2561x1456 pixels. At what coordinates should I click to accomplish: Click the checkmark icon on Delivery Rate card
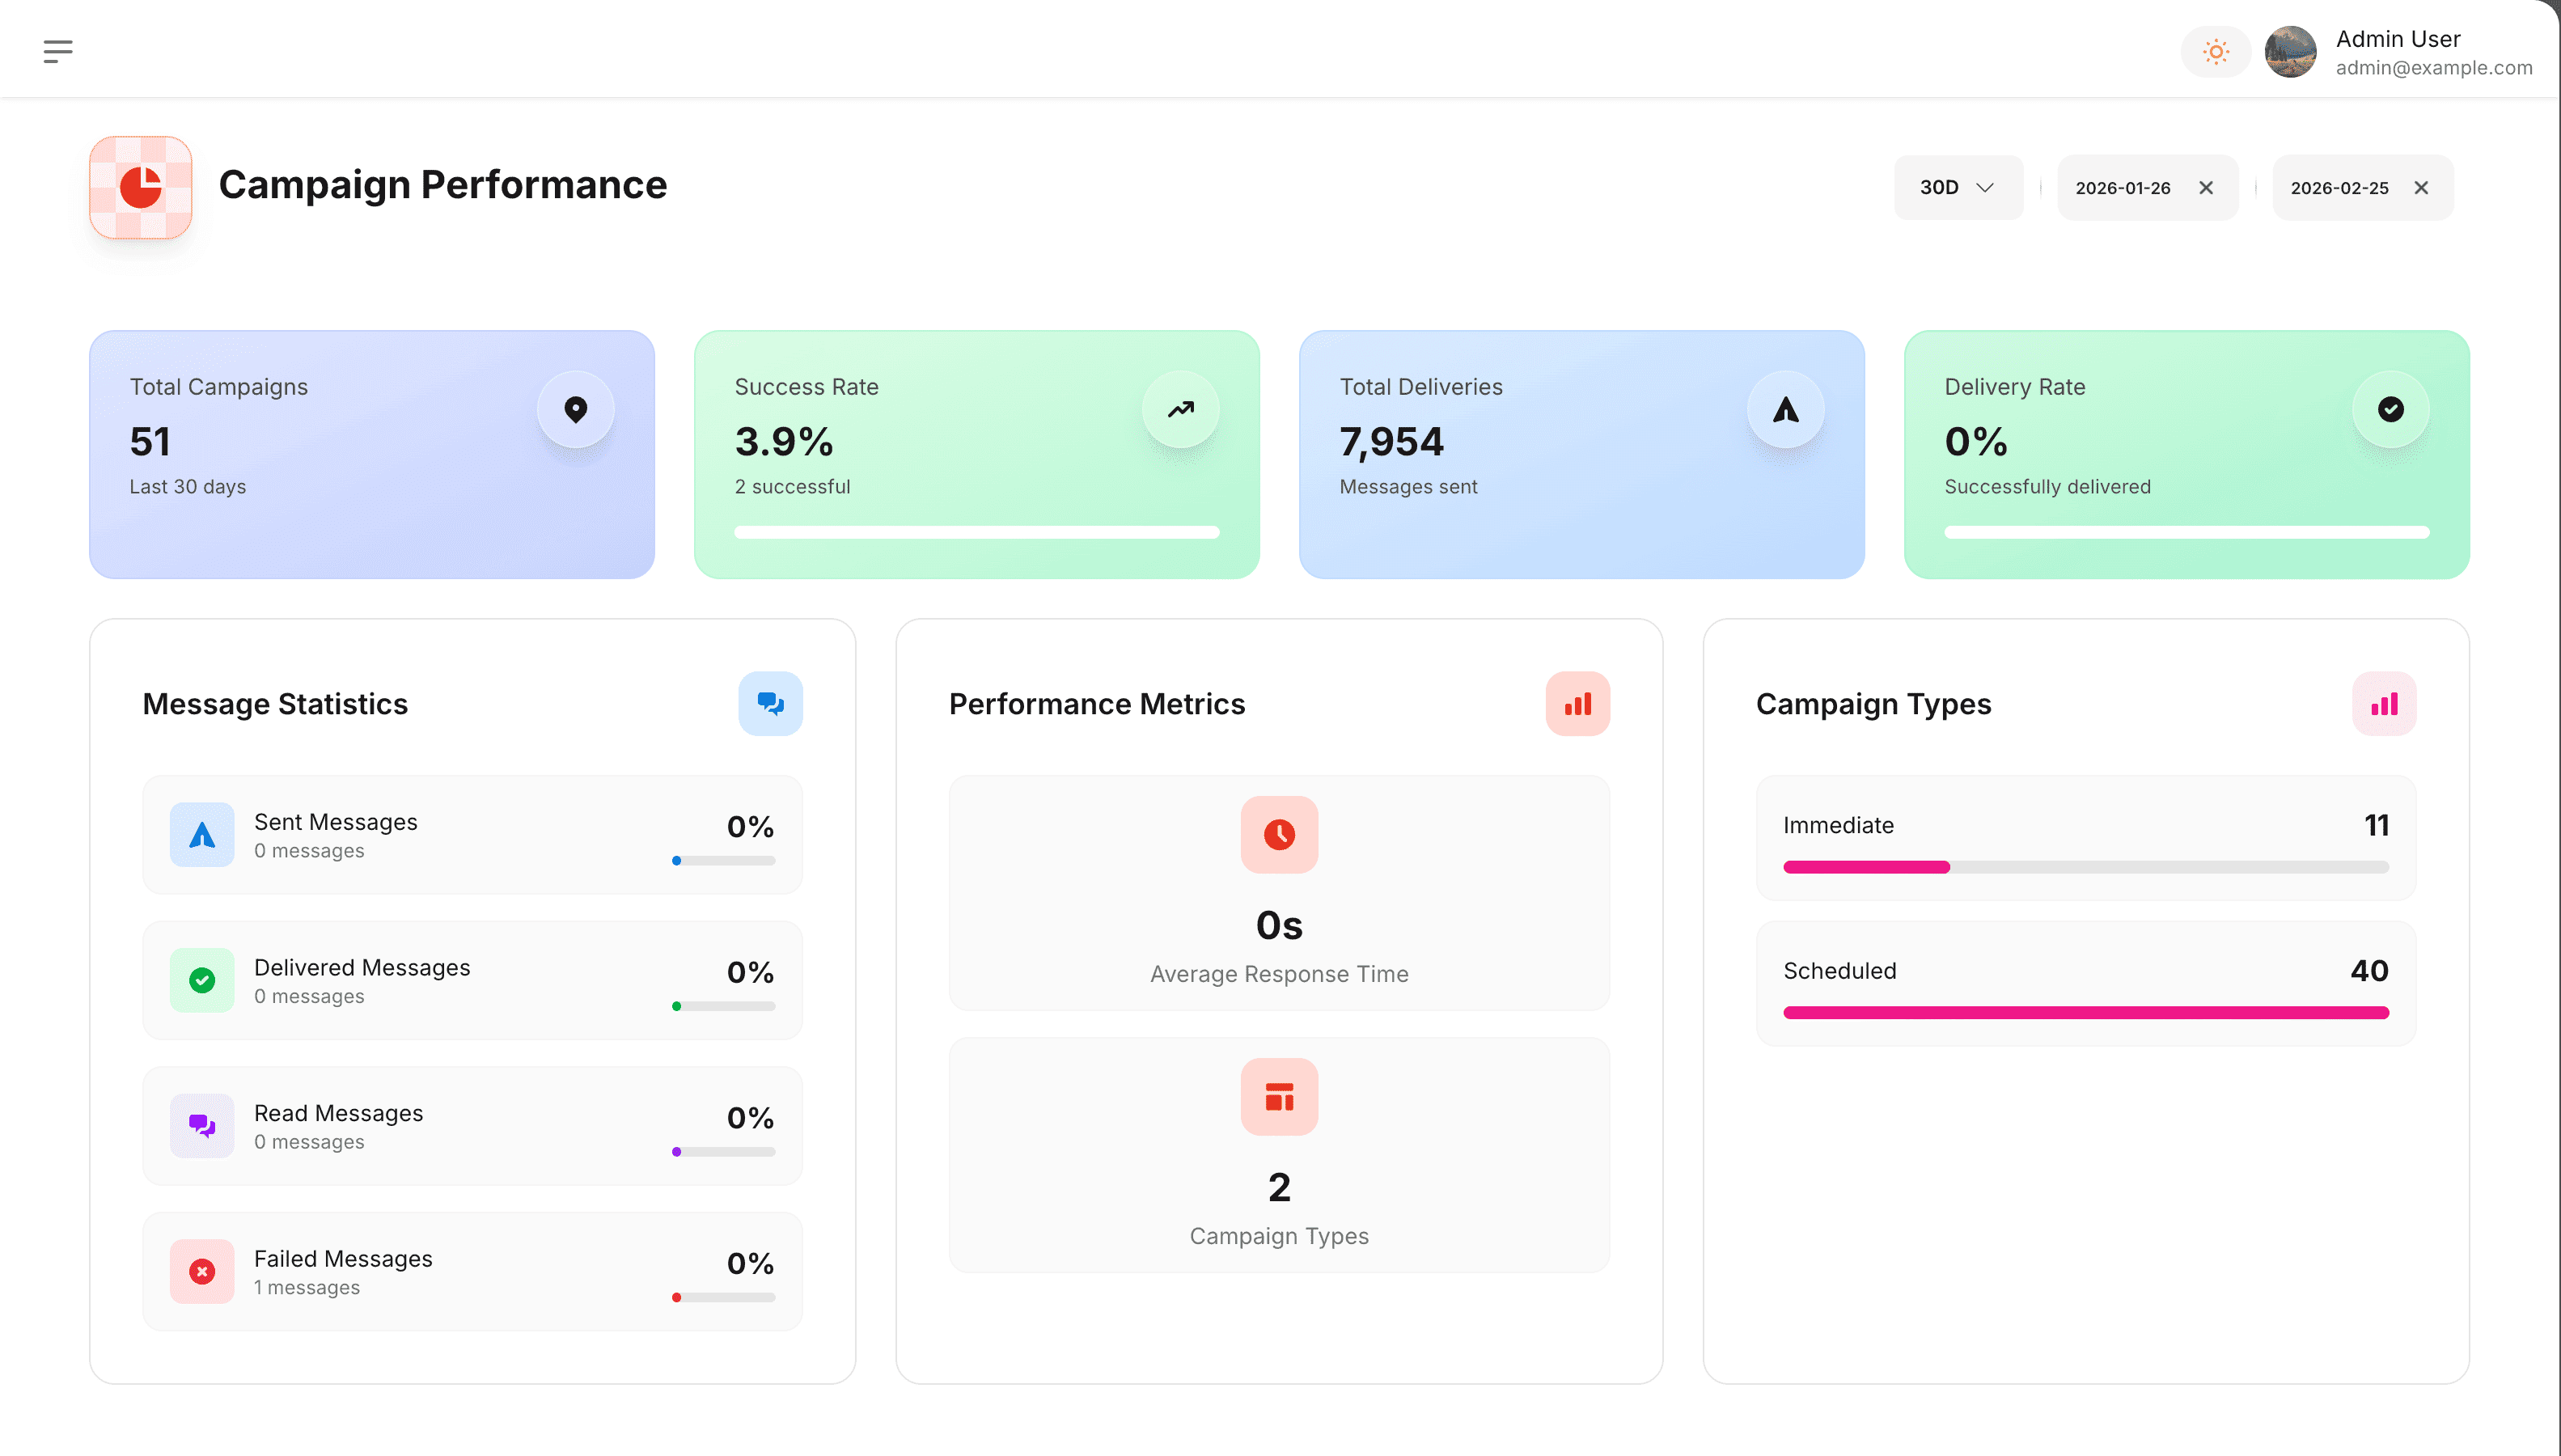coord(2390,408)
